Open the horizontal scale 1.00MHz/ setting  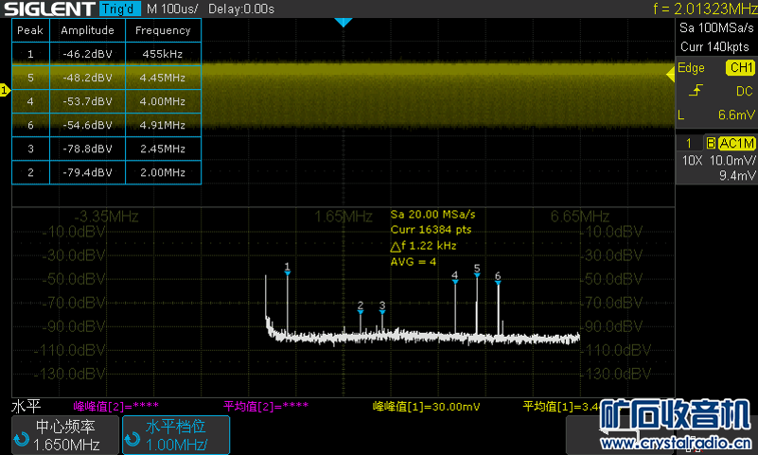(178, 436)
